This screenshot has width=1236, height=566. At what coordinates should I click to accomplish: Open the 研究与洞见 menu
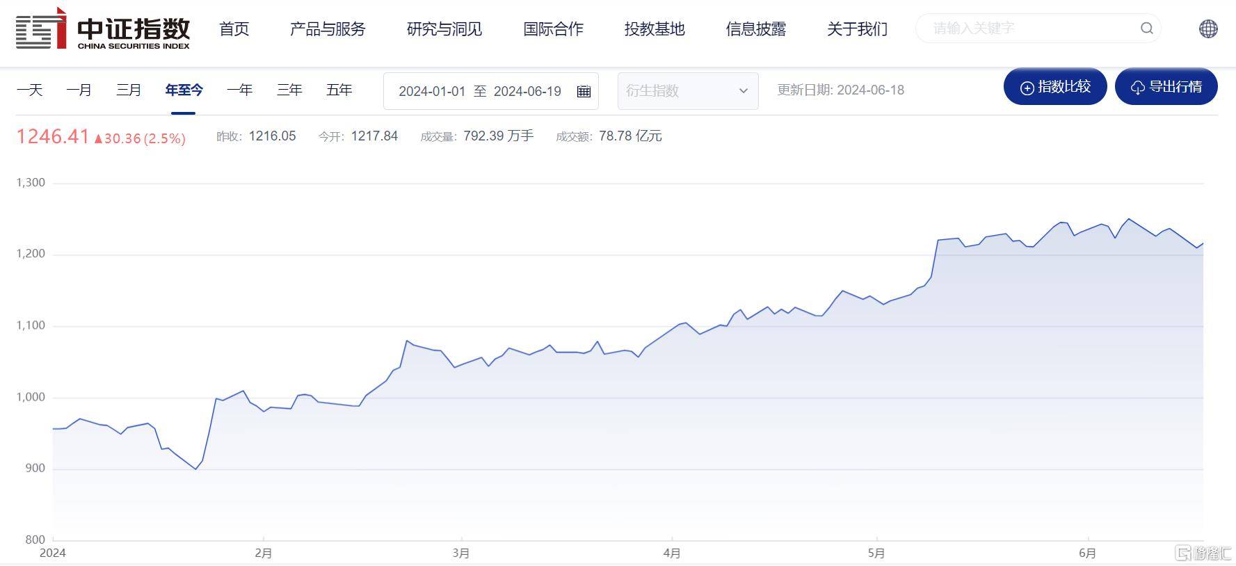444,29
